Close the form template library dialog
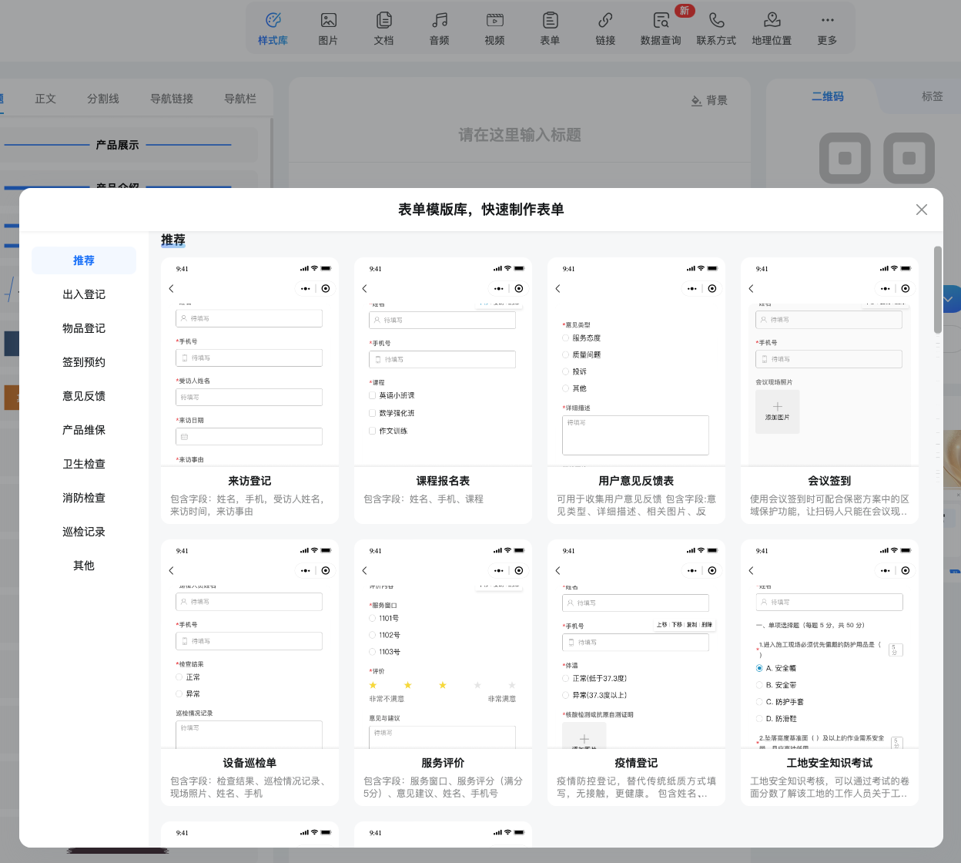This screenshot has height=863, width=961. point(922,210)
